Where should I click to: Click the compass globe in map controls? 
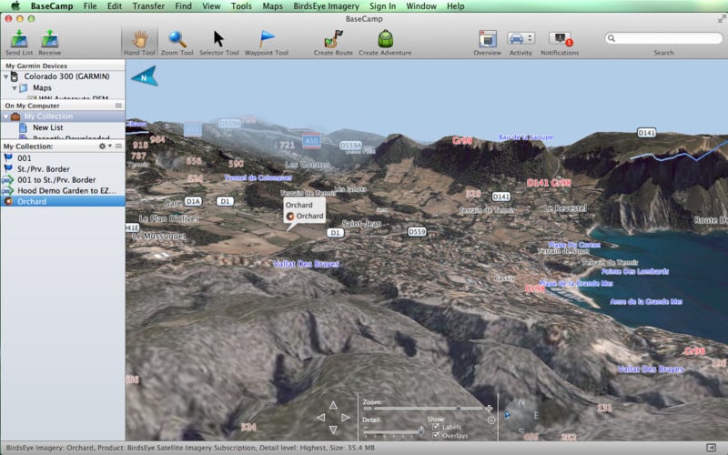(x=521, y=416)
